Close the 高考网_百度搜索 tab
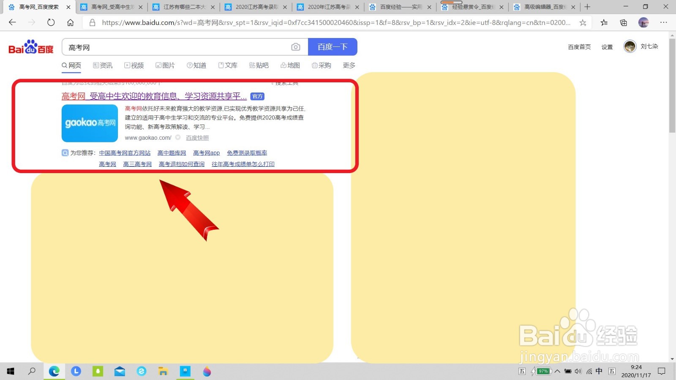 coord(68,7)
